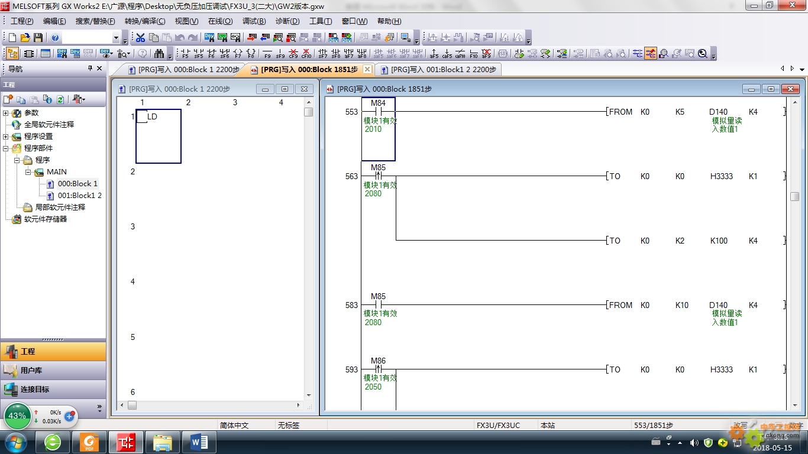Toggle the navigation window toolbar icon
This screenshot has height=454, width=808.
tap(12, 54)
